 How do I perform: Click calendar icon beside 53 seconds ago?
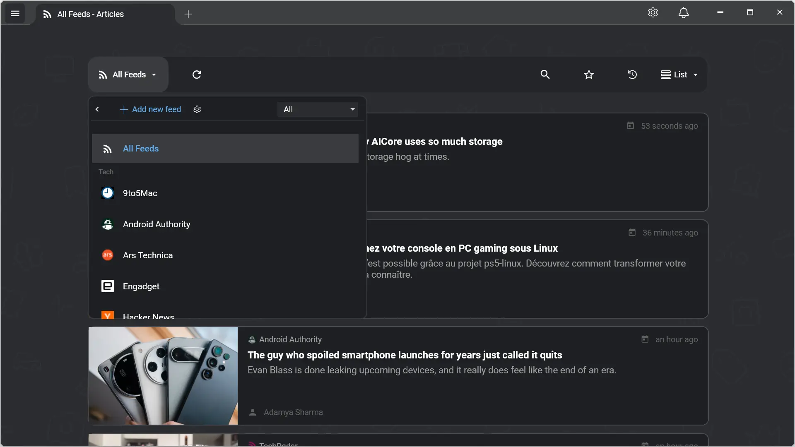[x=630, y=125]
